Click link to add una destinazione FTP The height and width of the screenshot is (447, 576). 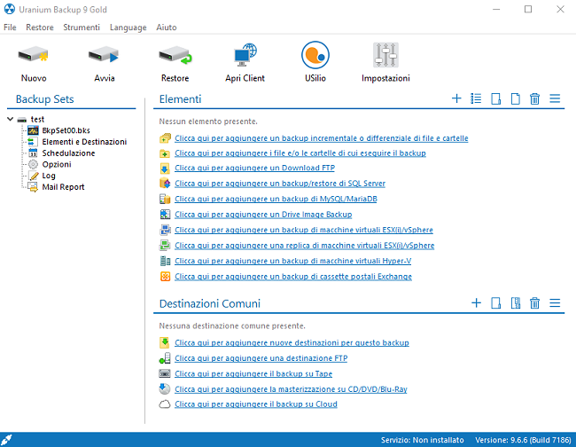coord(261,358)
